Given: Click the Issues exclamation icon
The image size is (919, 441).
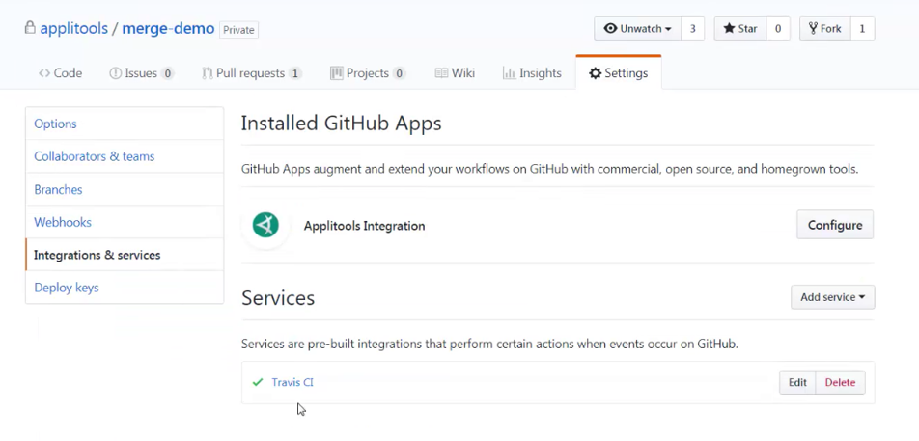Looking at the screenshot, I should pyautogui.click(x=116, y=73).
